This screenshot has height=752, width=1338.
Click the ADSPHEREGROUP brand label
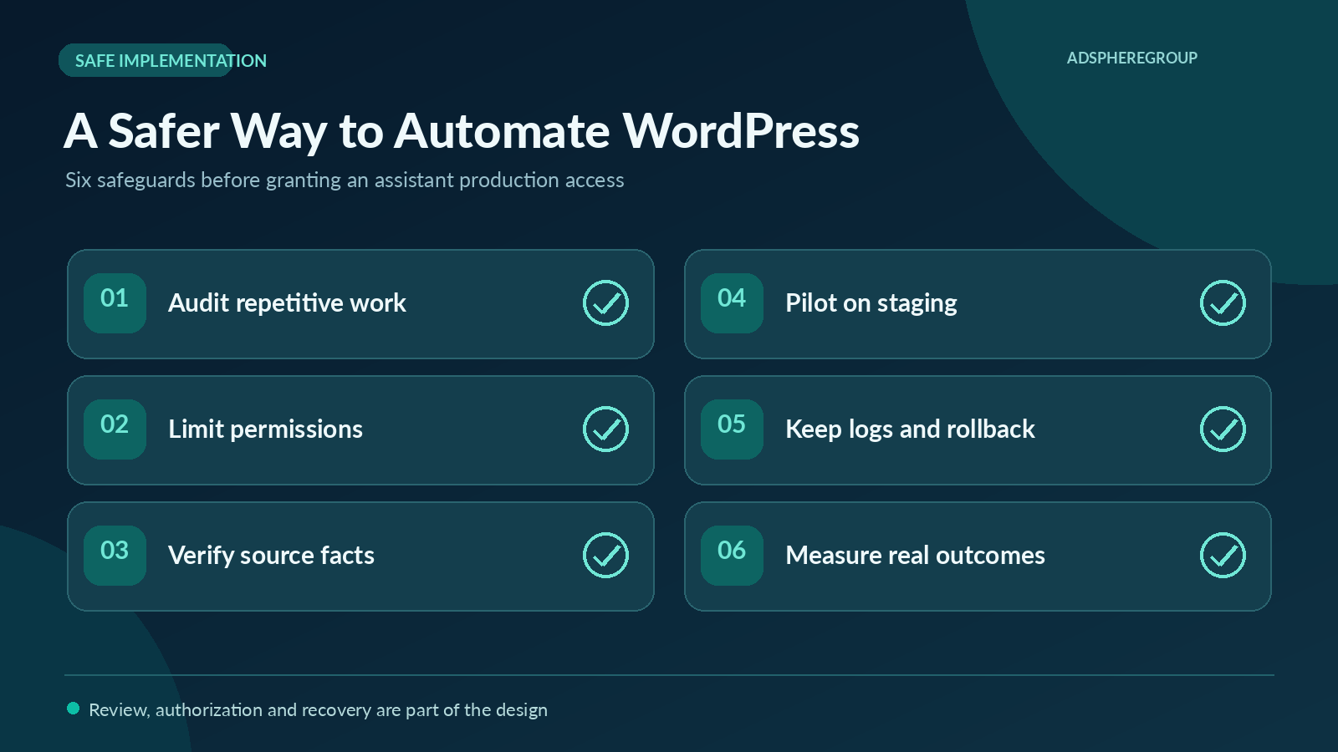point(1131,58)
